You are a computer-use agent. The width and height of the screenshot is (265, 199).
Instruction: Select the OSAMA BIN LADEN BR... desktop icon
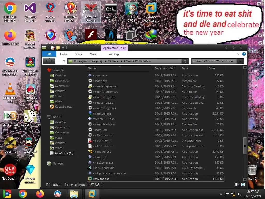click(10, 66)
